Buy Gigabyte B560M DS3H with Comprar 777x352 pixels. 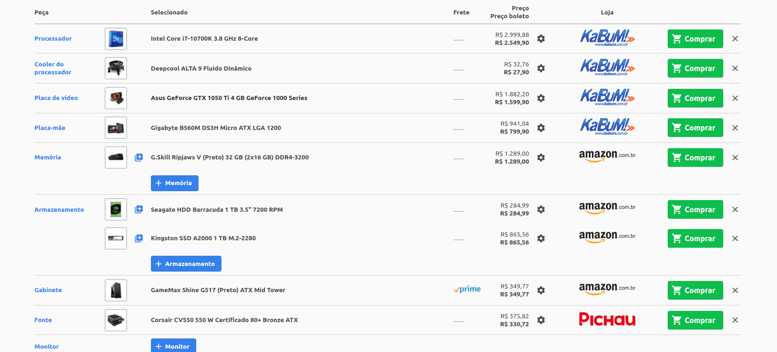(695, 128)
